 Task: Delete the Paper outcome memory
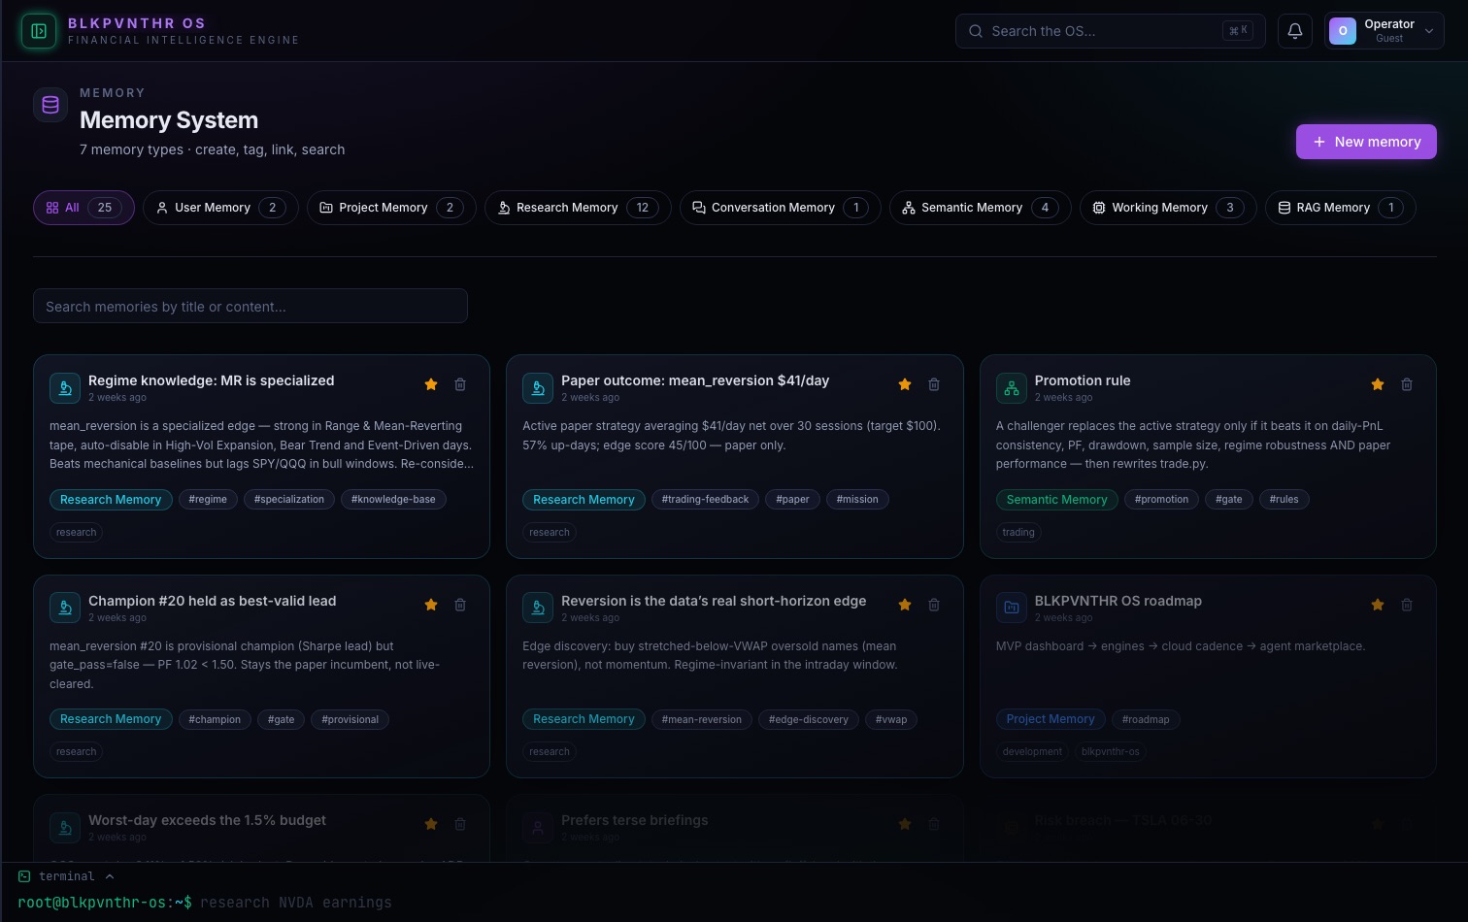(x=934, y=384)
